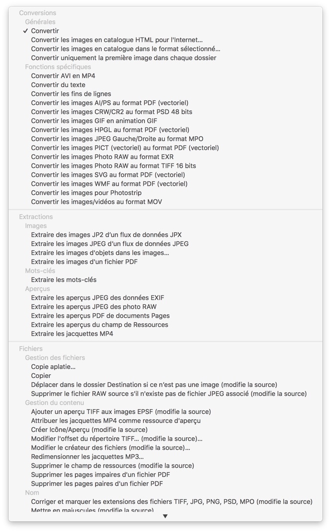
Task: Pick Convertir les images Photo RAW au format EXR
Action: [165, 157]
